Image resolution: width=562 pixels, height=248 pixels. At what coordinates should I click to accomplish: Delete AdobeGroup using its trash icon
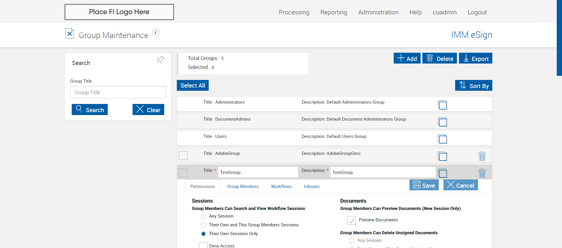pyautogui.click(x=482, y=156)
